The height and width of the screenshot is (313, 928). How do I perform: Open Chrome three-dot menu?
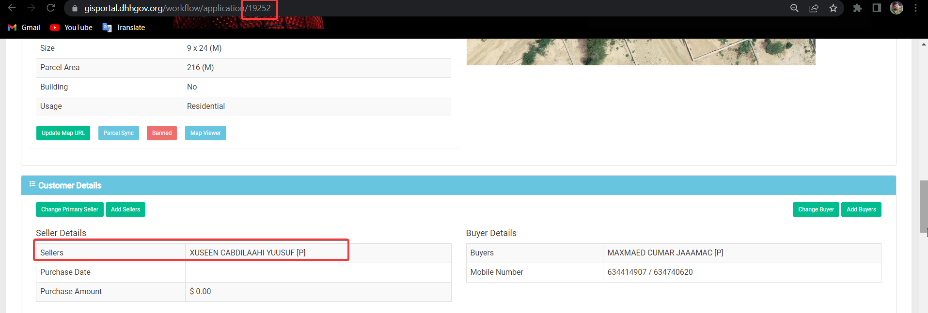915,8
